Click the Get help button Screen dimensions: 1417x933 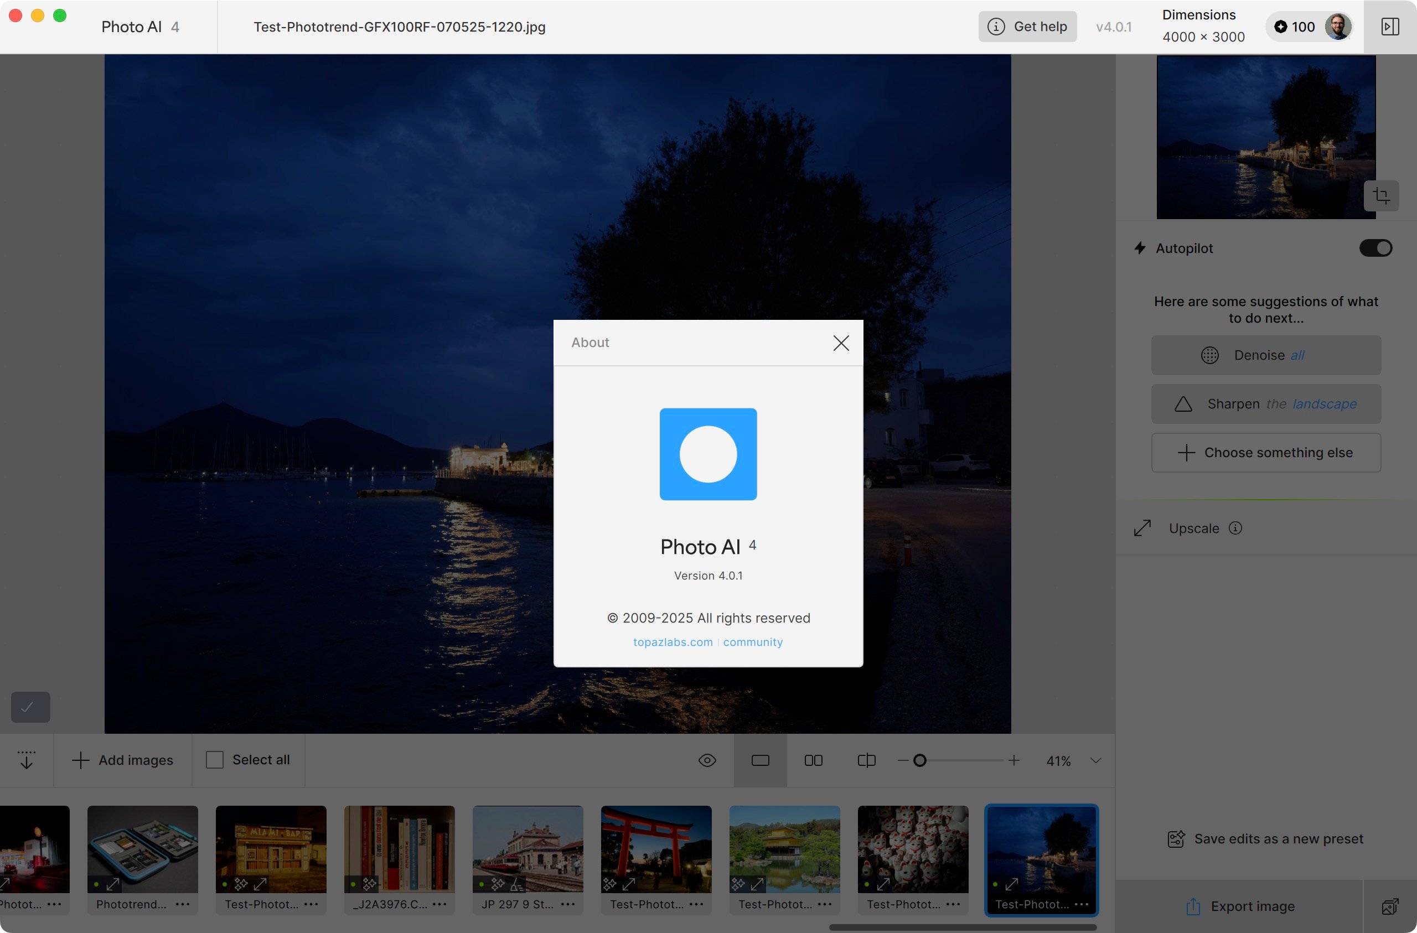click(x=1027, y=26)
